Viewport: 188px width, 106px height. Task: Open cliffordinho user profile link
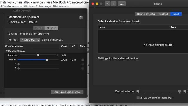click(7, 6)
